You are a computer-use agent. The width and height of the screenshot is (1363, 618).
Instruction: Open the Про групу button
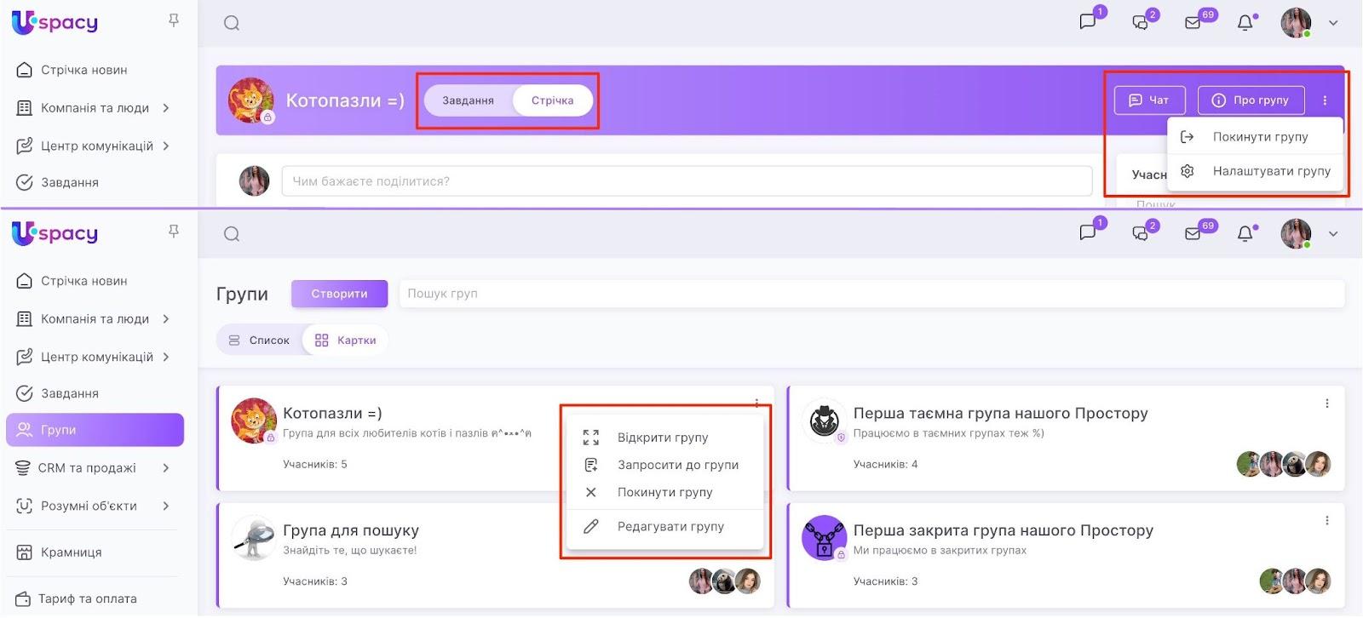click(x=1251, y=100)
